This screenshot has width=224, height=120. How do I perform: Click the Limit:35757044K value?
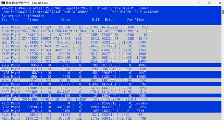(x=47, y=12)
